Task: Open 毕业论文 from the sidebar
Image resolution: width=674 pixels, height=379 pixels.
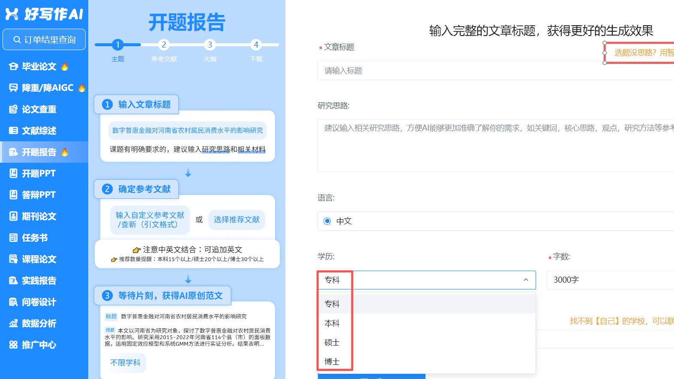Action: click(44, 66)
